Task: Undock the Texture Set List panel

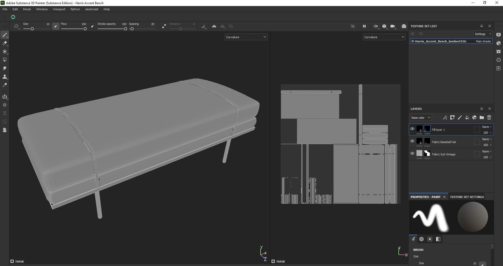Action: pyautogui.click(x=482, y=26)
